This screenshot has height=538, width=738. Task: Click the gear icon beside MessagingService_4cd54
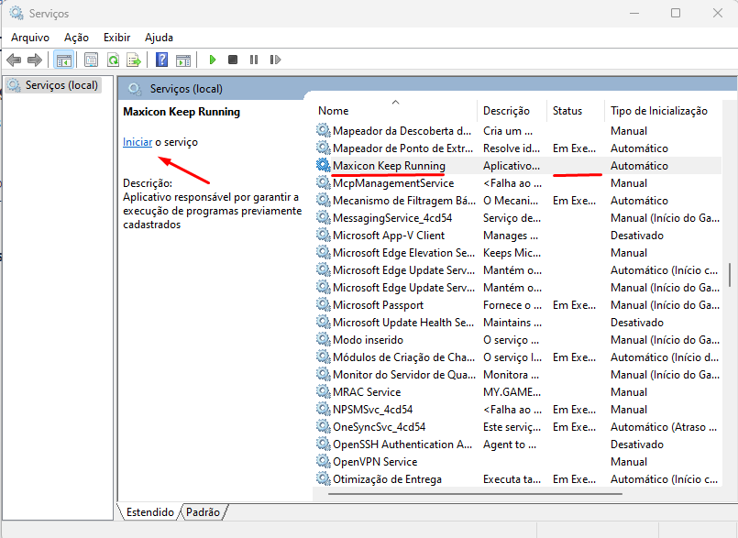(323, 217)
